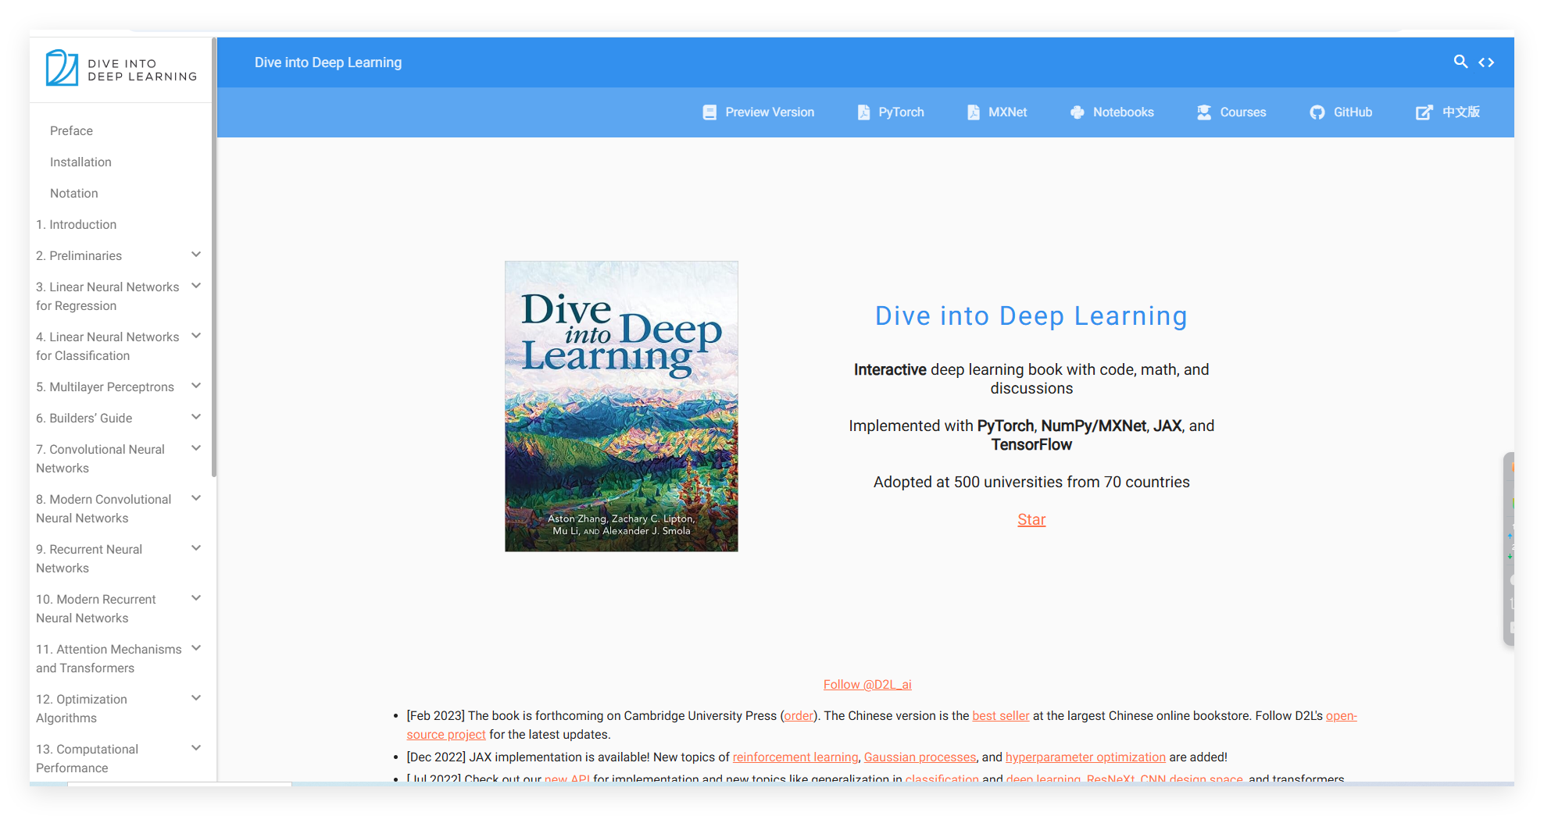
Task: Click the code brackets icon in header
Action: click(1486, 62)
